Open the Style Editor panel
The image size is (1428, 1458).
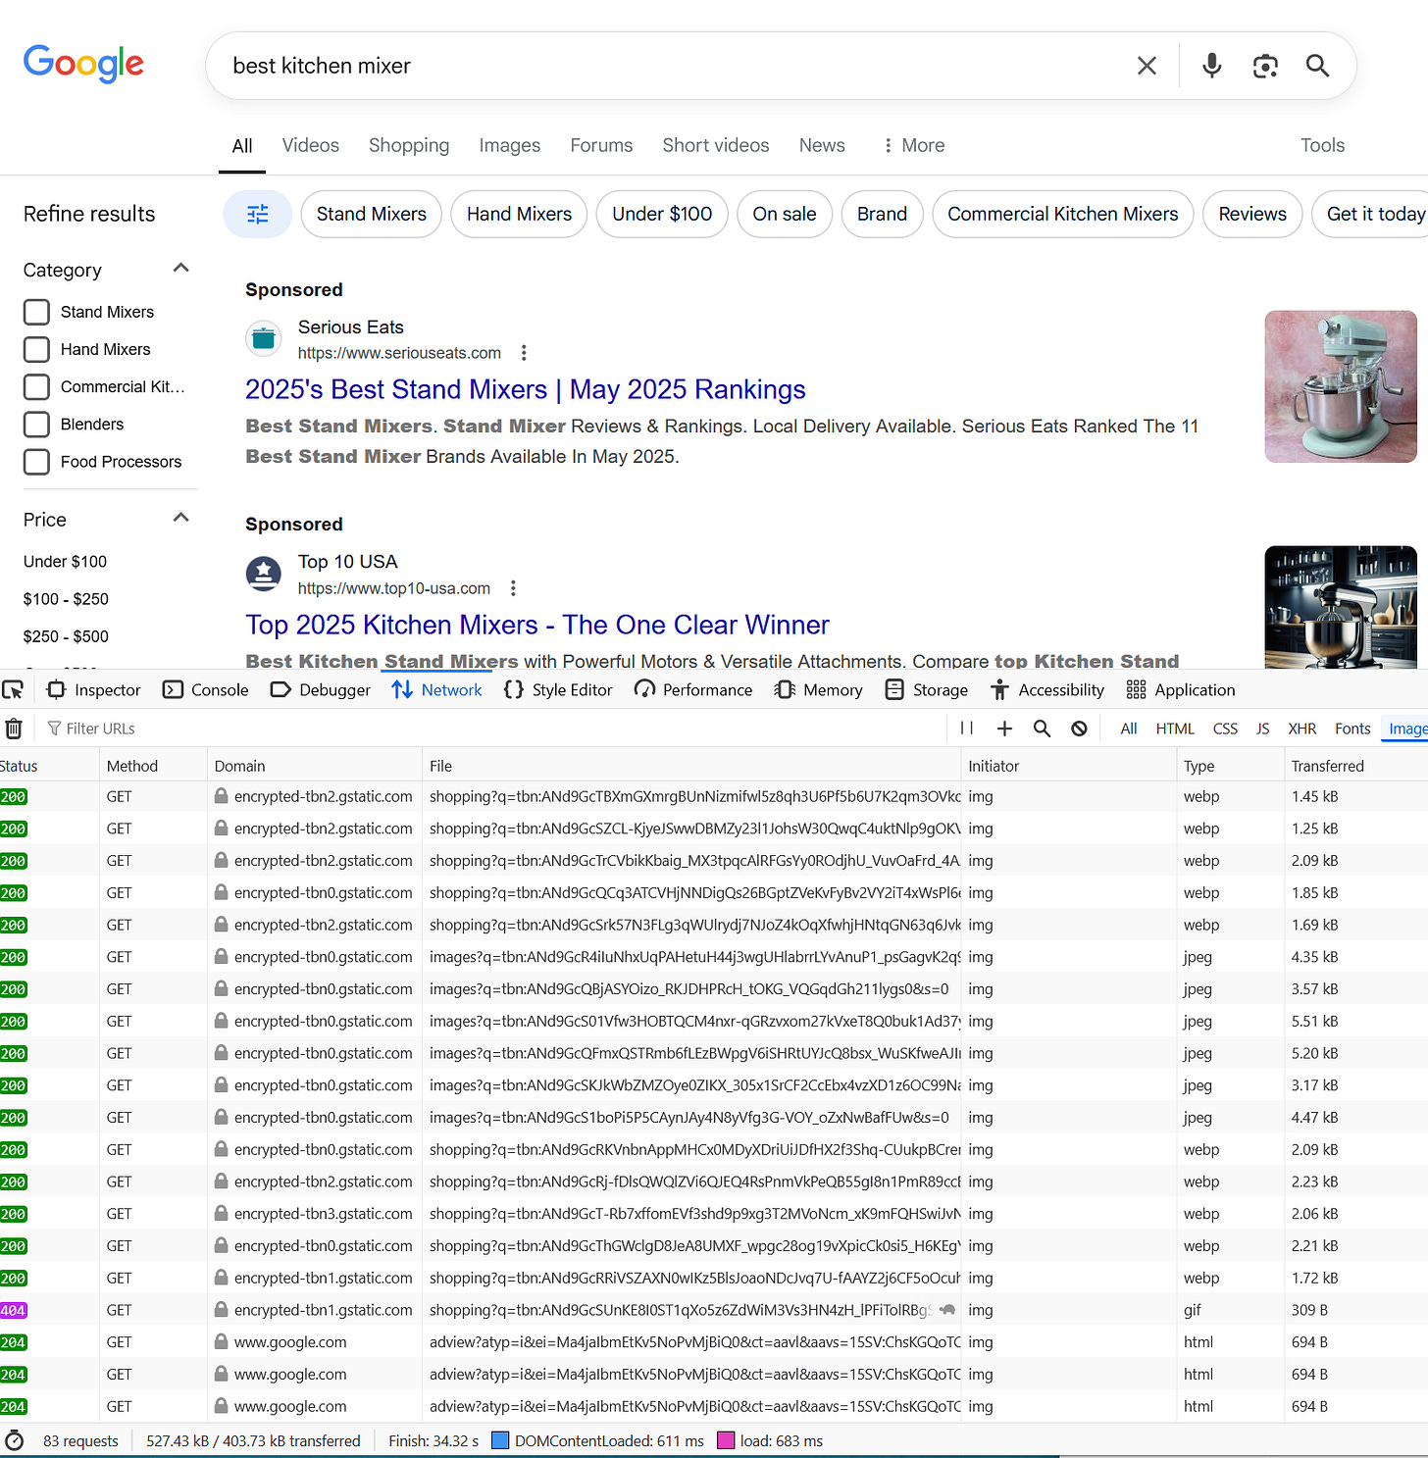(x=558, y=690)
